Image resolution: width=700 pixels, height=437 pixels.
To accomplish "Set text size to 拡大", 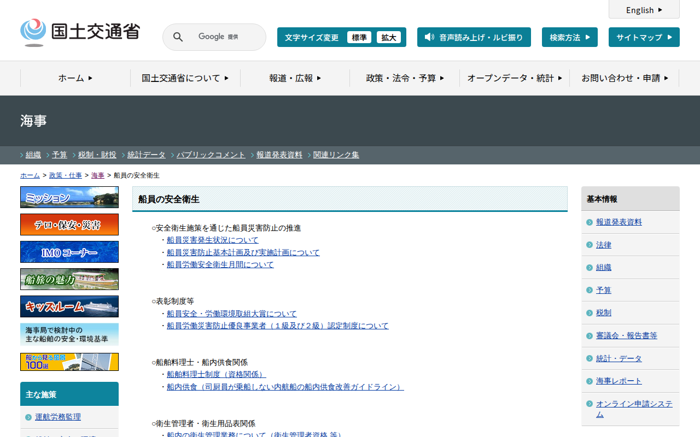I will tap(389, 37).
